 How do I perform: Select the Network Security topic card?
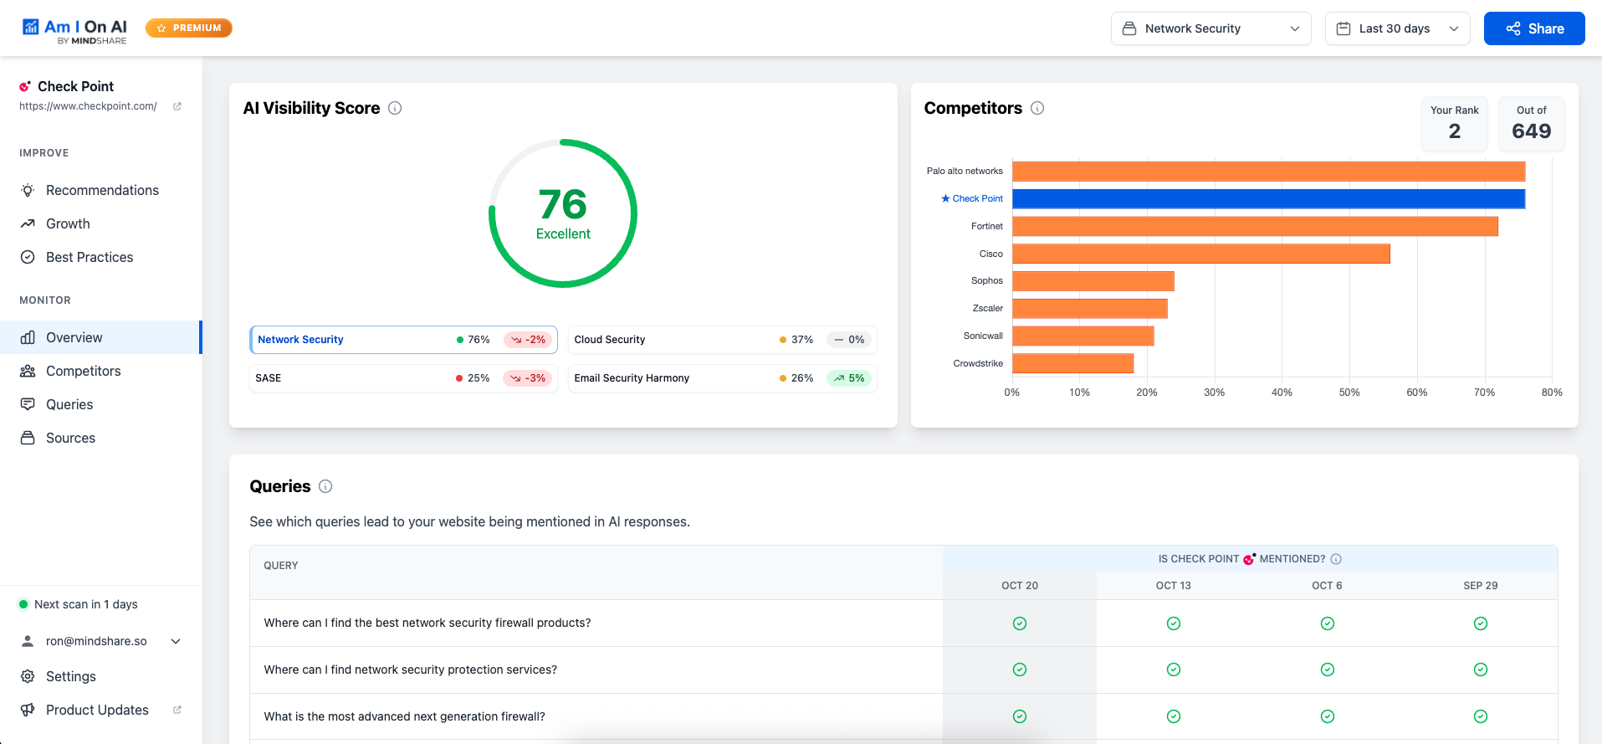pyautogui.click(x=403, y=340)
